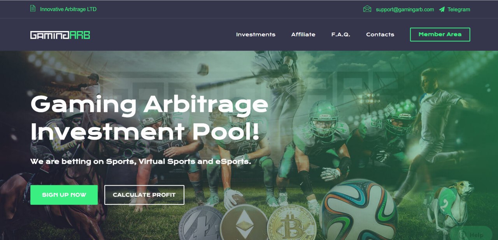
Task: Click the Bitcoin coin image
Action: coord(291,223)
